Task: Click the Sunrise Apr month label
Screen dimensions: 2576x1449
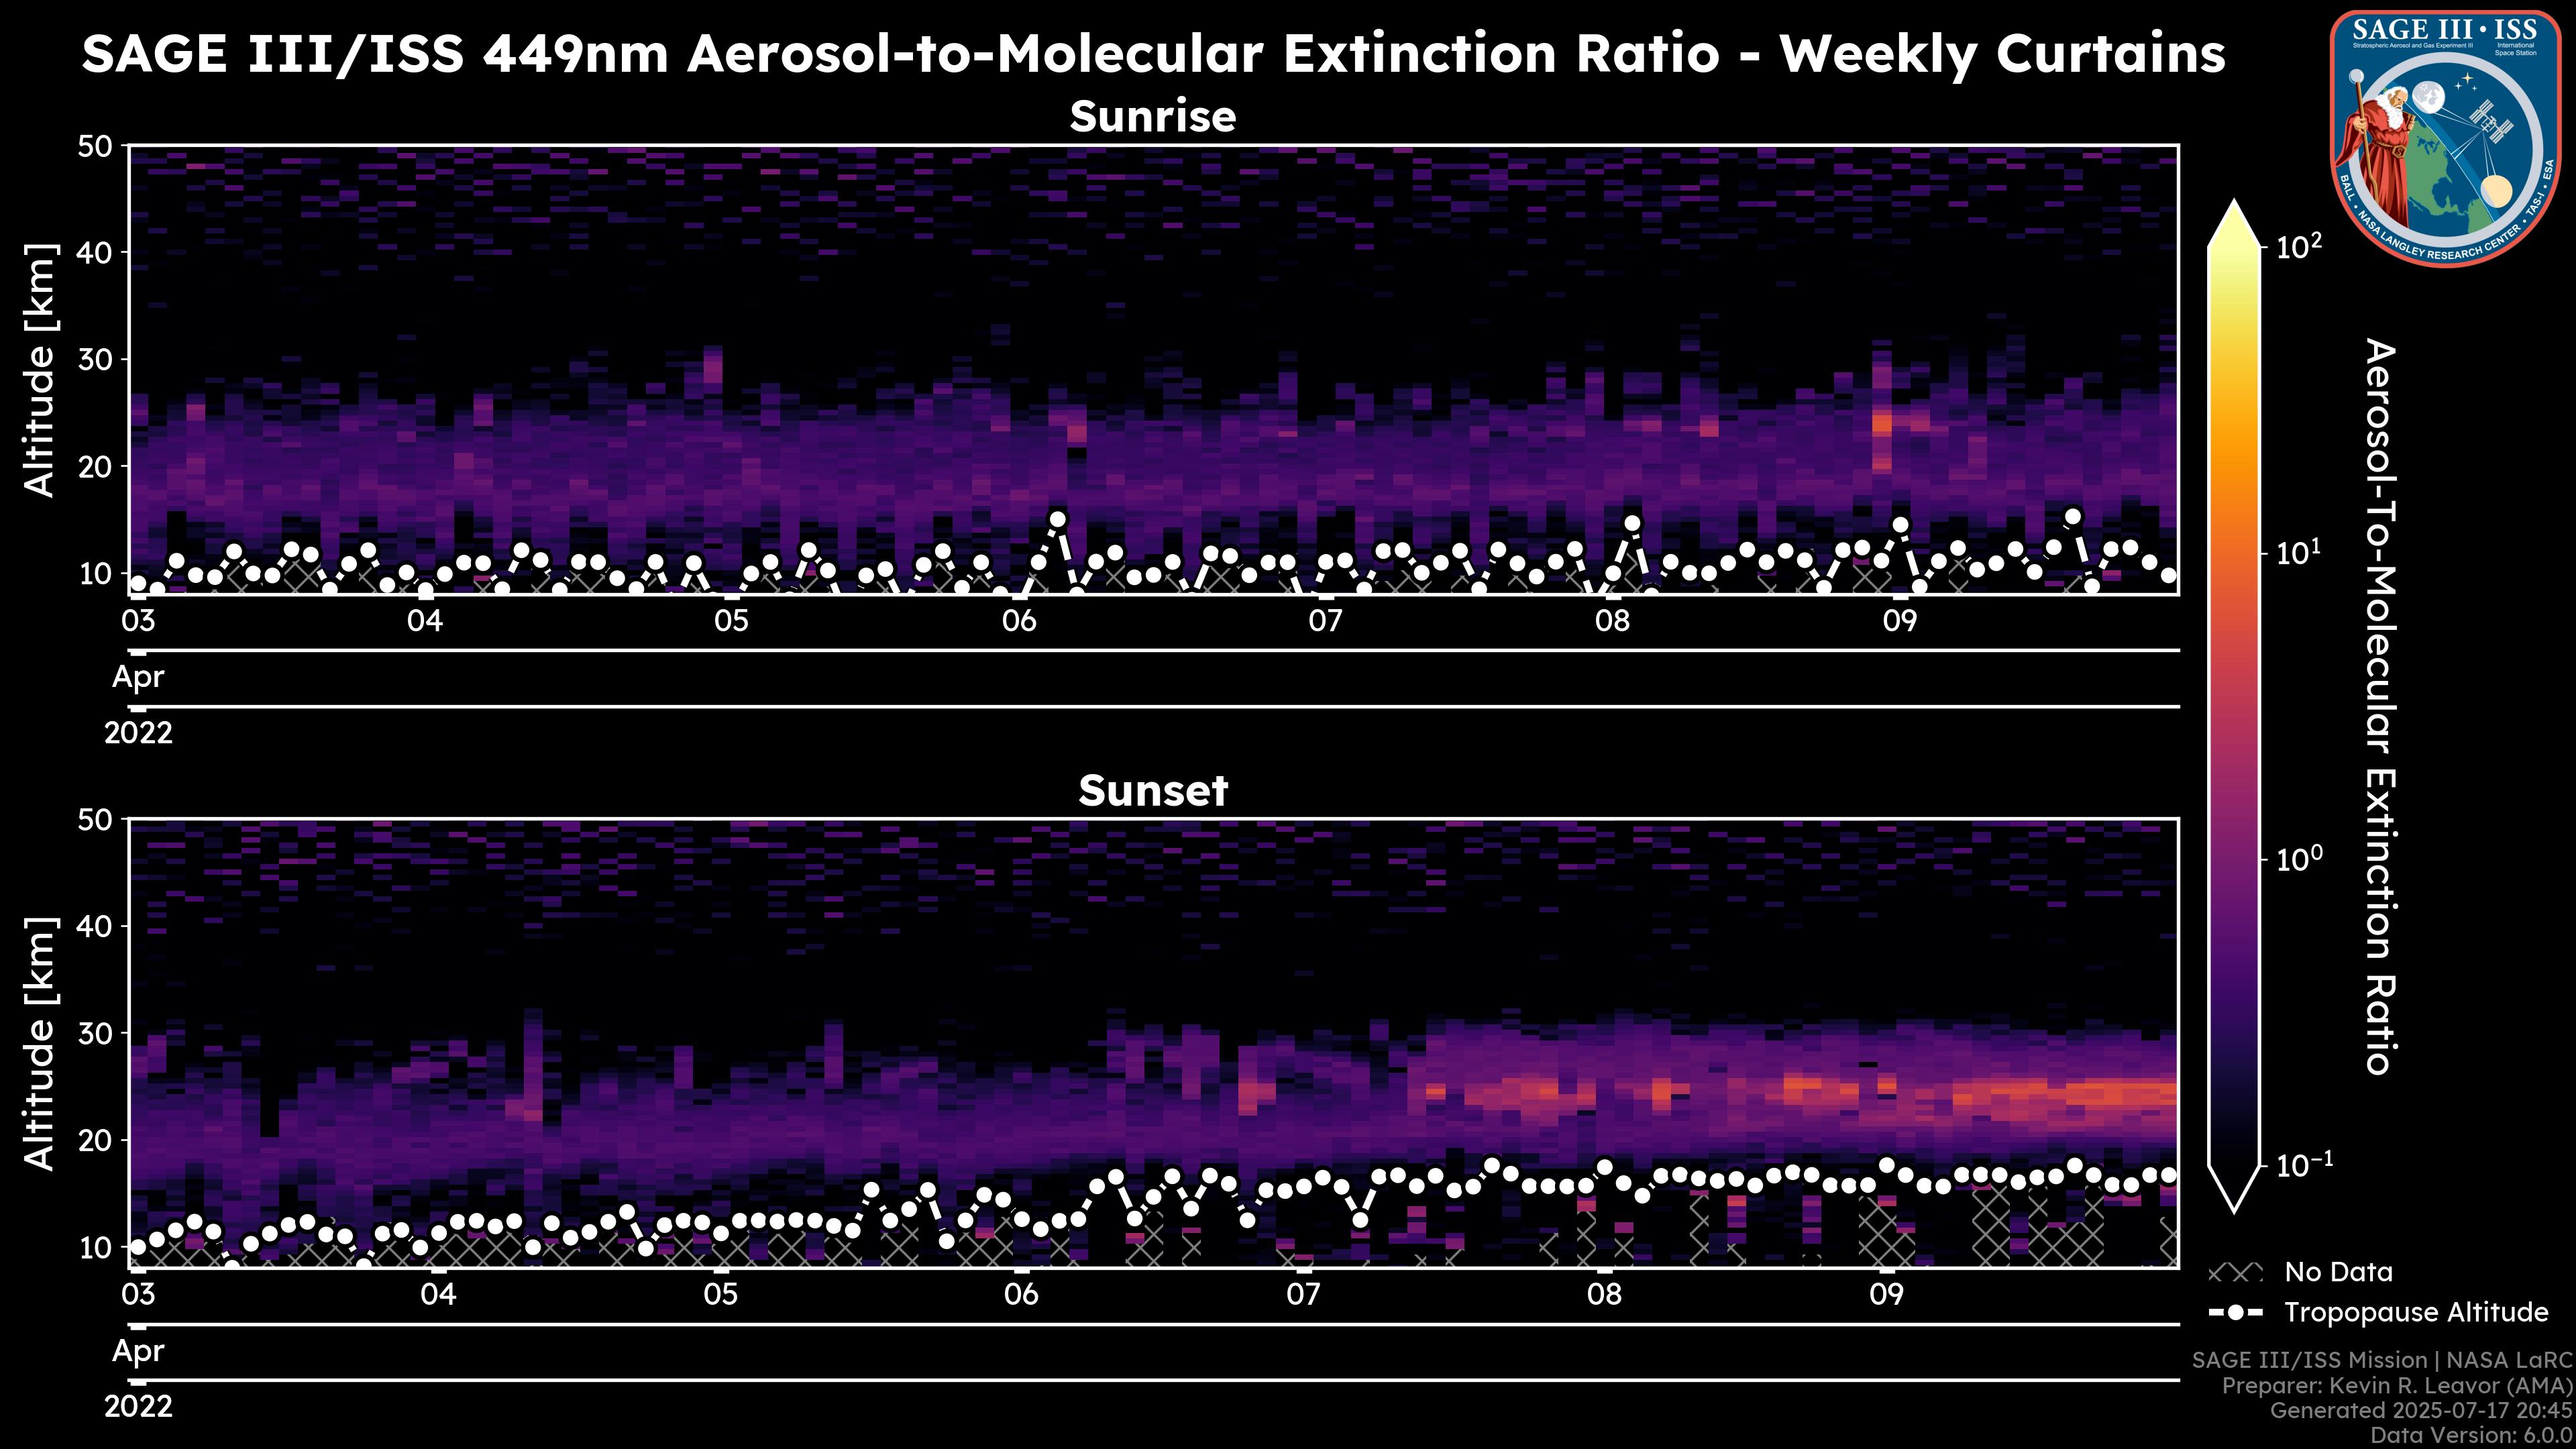Action: tap(138, 677)
